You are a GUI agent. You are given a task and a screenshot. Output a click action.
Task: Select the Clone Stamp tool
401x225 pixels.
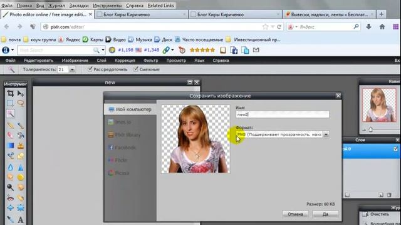click(21, 146)
